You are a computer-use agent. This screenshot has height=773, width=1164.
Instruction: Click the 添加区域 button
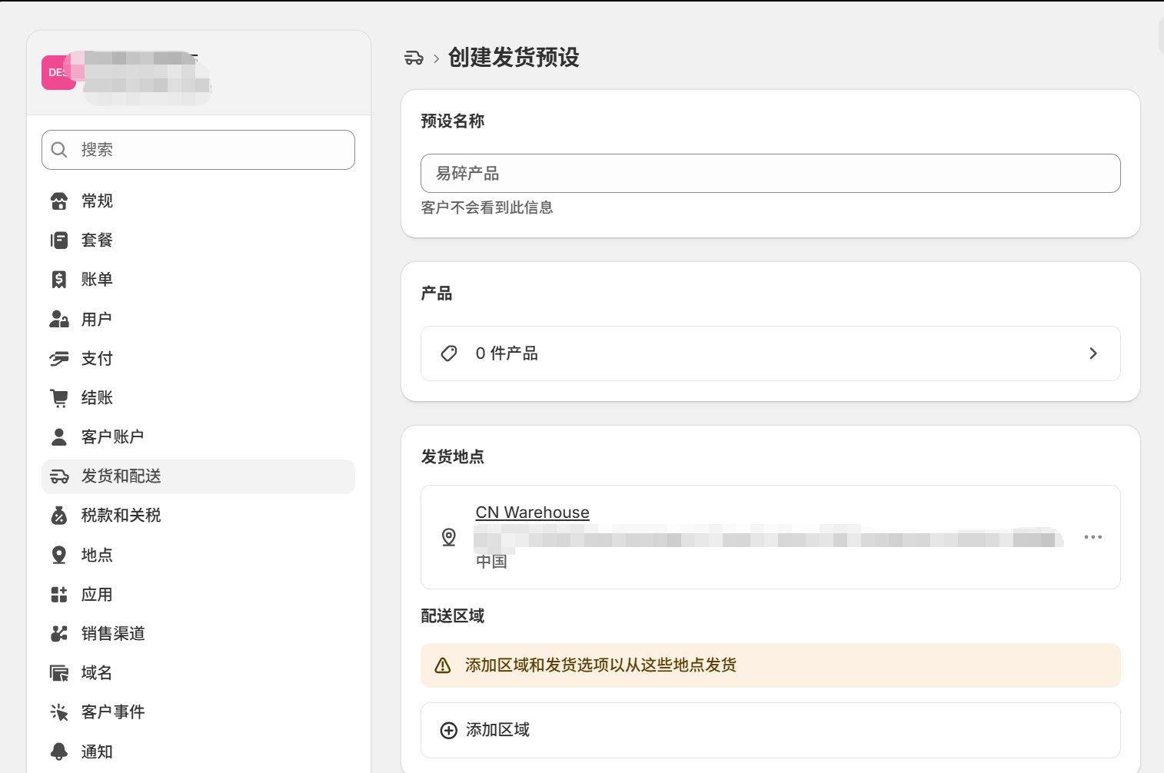(x=770, y=730)
